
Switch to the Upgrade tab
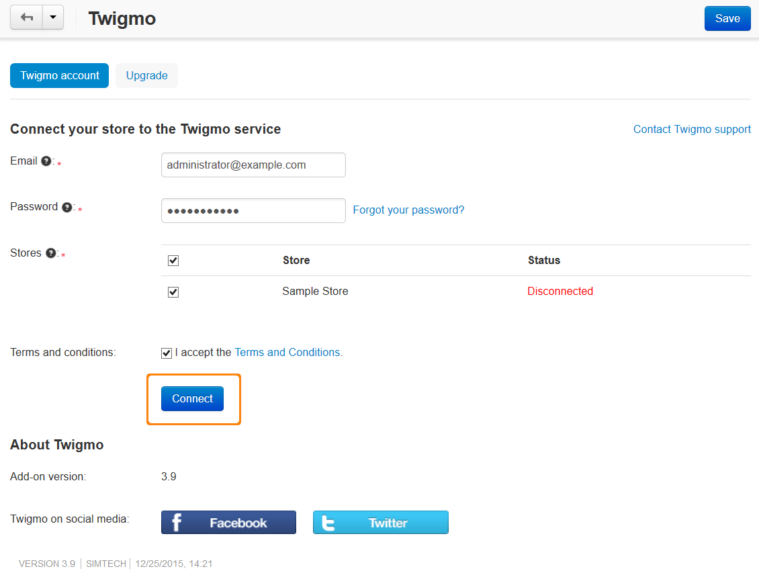click(x=146, y=75)
